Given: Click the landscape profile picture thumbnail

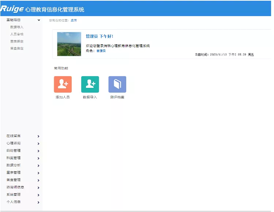Looking at the screenshot, I should tap(69, 44).
